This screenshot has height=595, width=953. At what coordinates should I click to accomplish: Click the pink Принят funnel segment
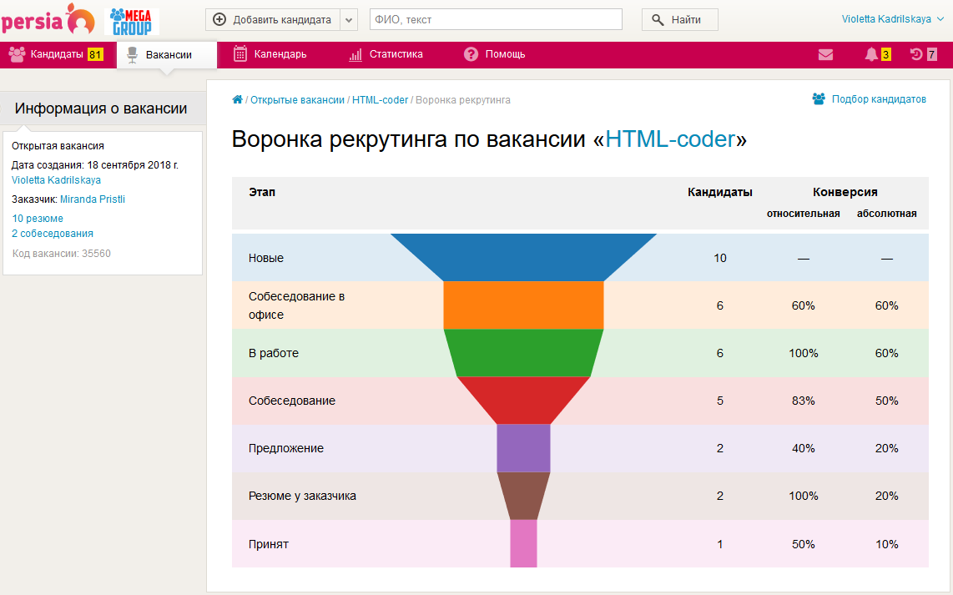click(x=523, y=543)
